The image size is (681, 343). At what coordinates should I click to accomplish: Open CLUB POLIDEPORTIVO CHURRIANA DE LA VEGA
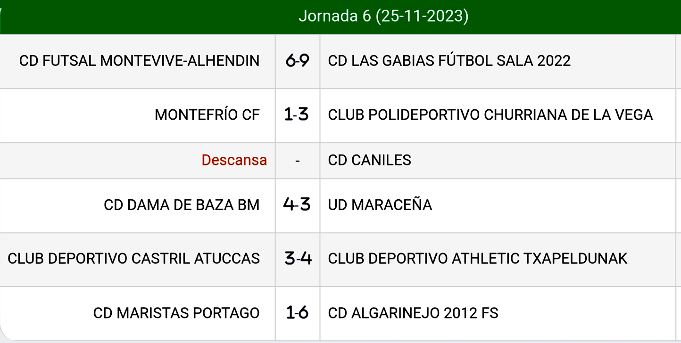[x=490, y=115]
